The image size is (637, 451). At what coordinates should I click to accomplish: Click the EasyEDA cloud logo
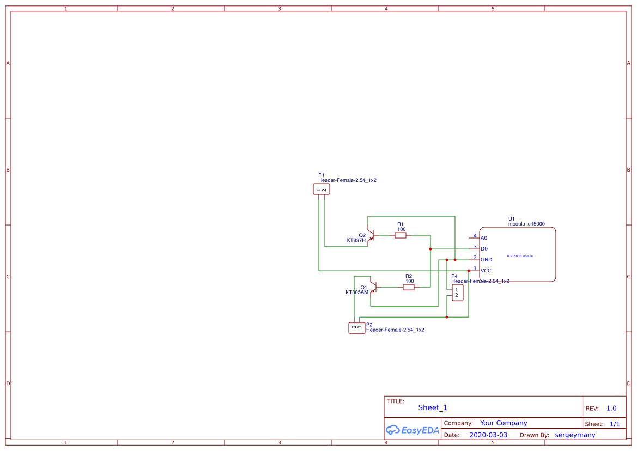coord(411,430)
